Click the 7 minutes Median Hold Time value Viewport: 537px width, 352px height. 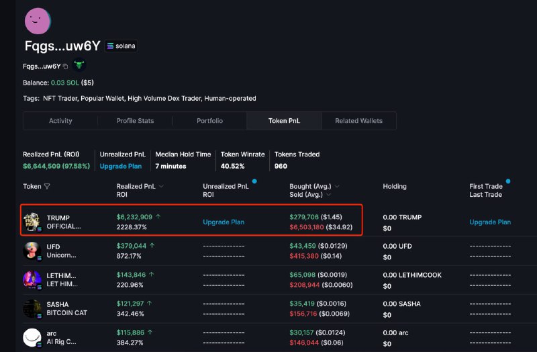point(170,166)
